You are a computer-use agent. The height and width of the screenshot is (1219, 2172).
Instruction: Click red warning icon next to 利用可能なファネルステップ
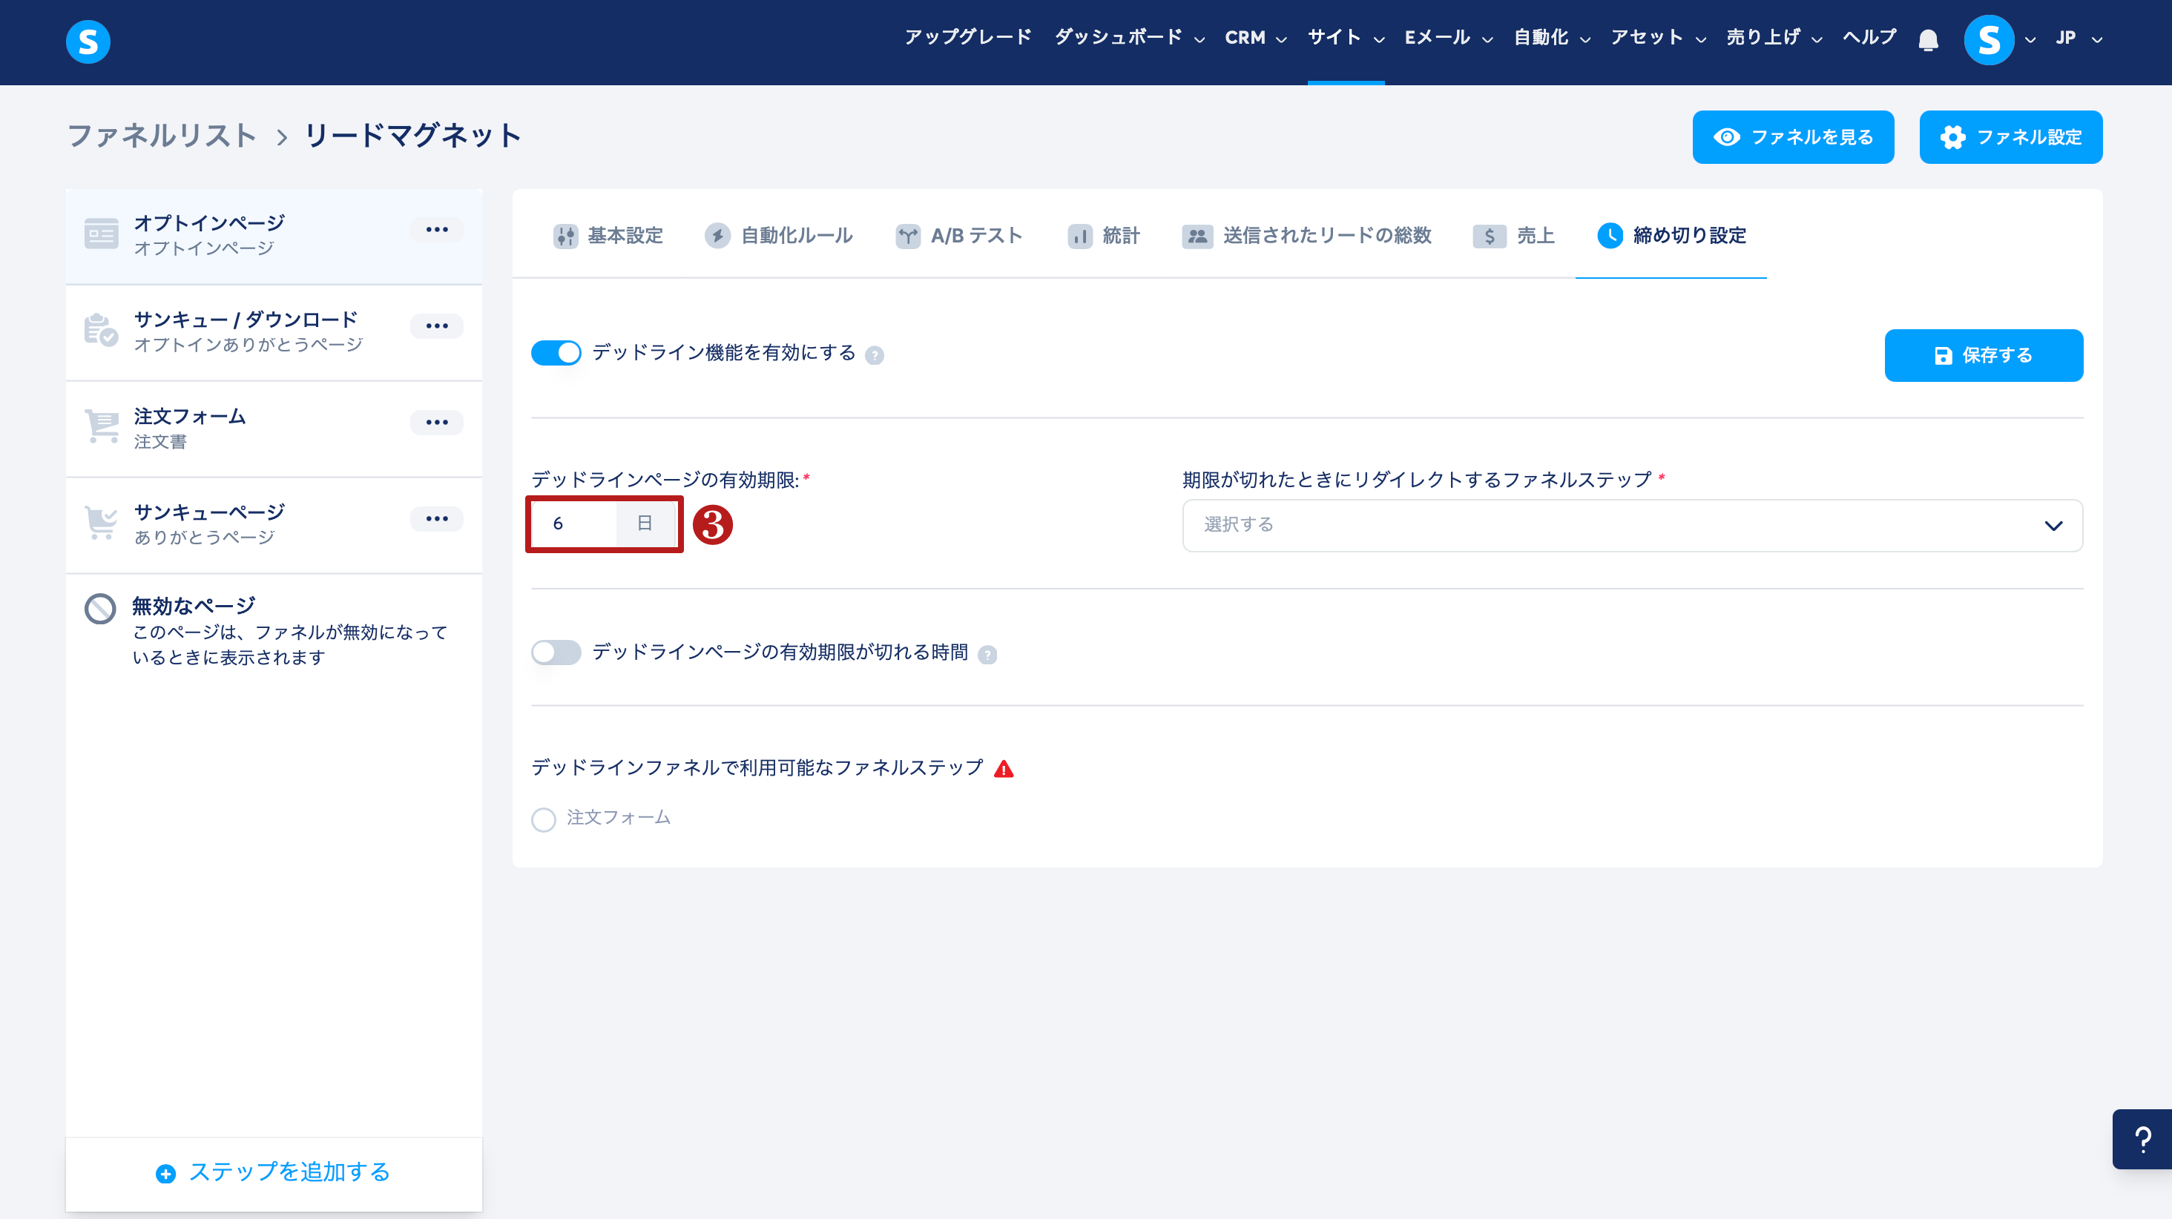point(1004,769)
